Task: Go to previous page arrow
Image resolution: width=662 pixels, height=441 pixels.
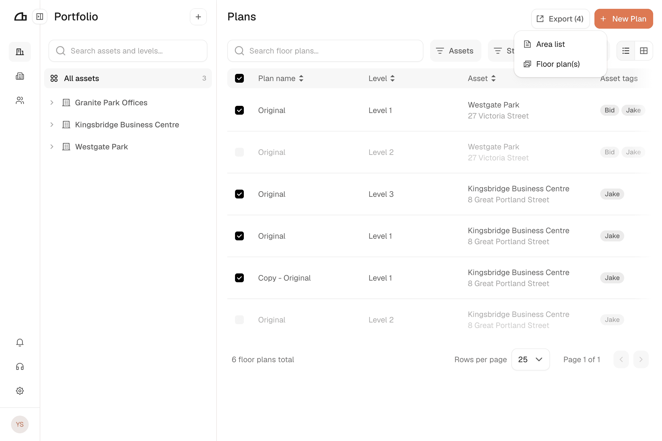Action: 621,359
